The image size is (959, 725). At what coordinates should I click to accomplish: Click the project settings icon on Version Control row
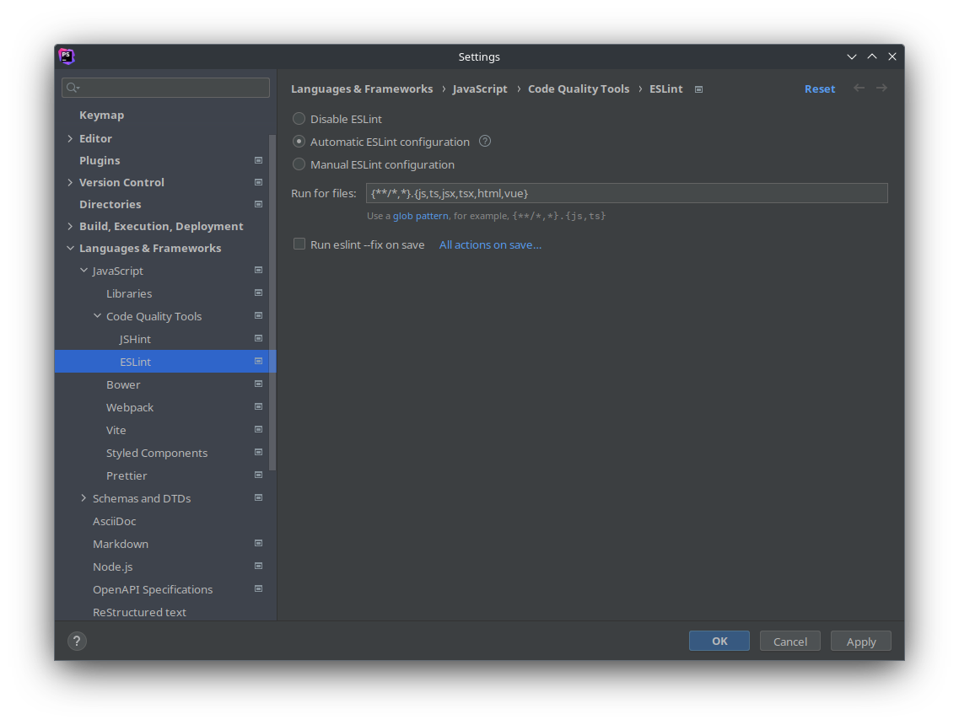(258, 182)
